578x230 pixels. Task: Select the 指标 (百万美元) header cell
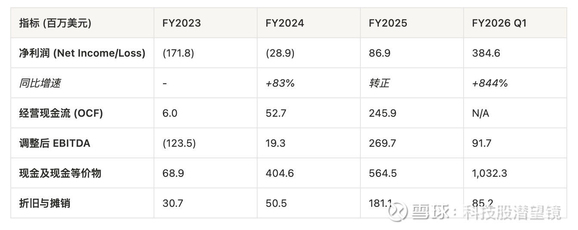coord(55,23)
